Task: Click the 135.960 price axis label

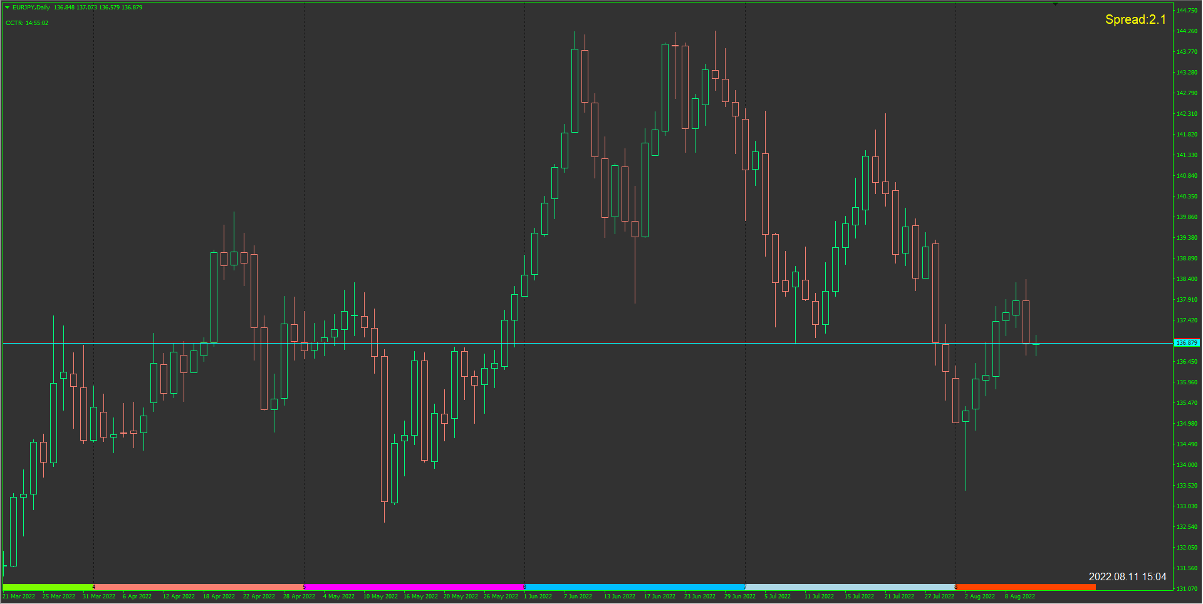Action: point(1187,382)
